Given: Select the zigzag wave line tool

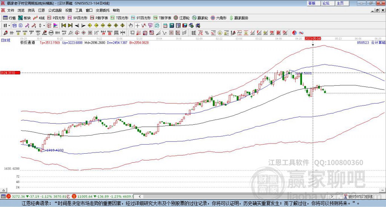Looking at the screenshot, I should [x=165, y=33].
